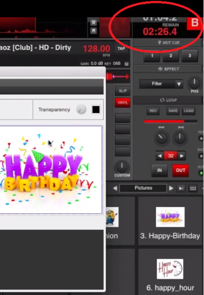
Task: Toggle loop OUT point
Action: pyautogui.click(x=180, y=171)
